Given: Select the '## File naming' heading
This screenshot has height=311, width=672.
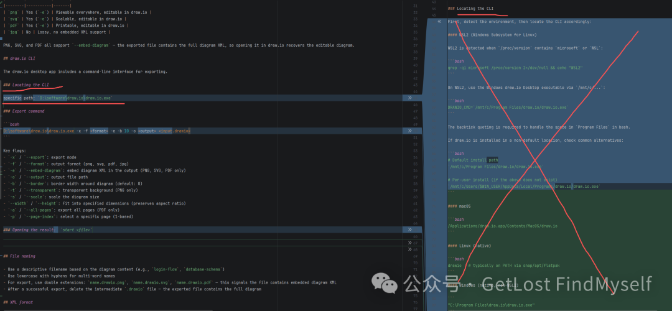Looking at the screenshot, I should pos(19,256).
